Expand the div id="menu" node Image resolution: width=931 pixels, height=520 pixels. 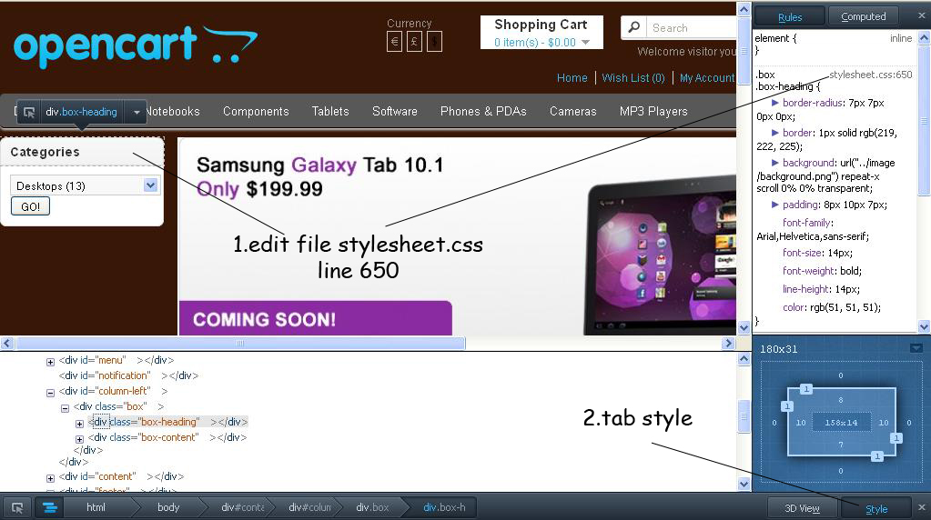(x=50, y=362)
